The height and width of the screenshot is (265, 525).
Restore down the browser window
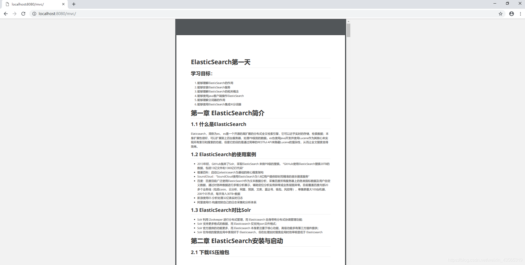(507, 4)
